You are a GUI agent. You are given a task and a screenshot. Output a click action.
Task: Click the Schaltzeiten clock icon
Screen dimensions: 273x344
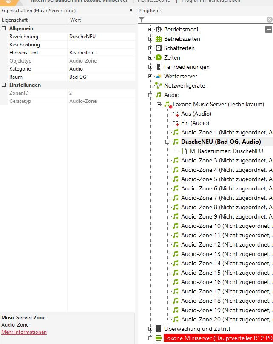coord(159,48)
